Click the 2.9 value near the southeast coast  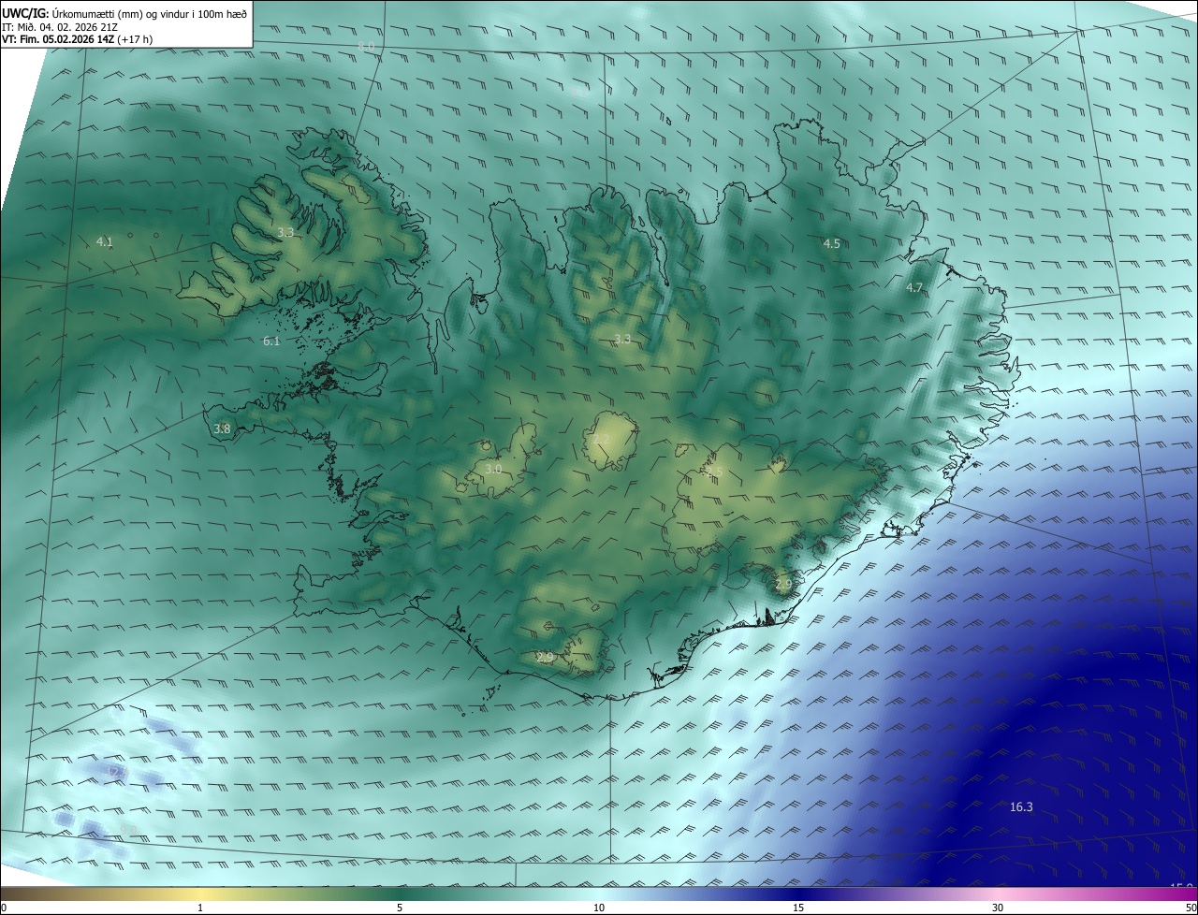[x=783, y=585]
